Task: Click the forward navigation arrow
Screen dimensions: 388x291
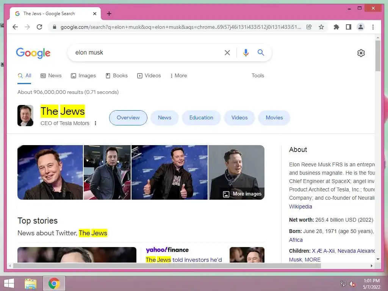Action: (27, 27)
